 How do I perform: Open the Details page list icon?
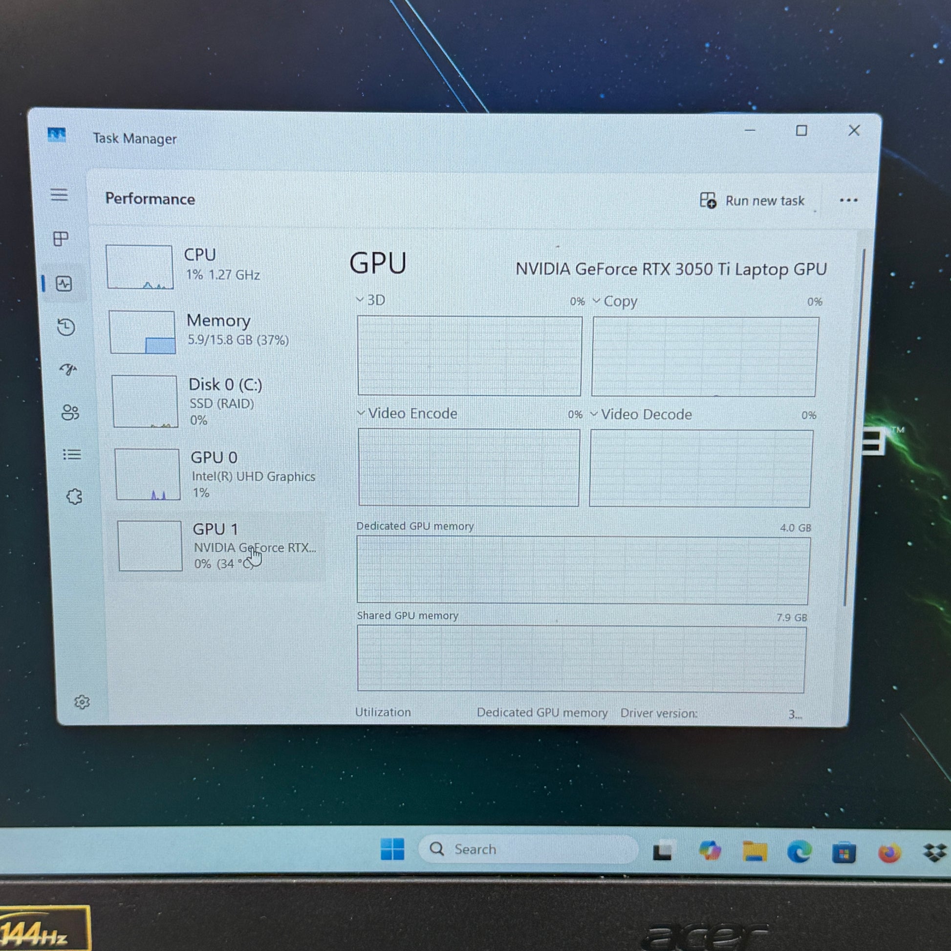click(72, 454)
